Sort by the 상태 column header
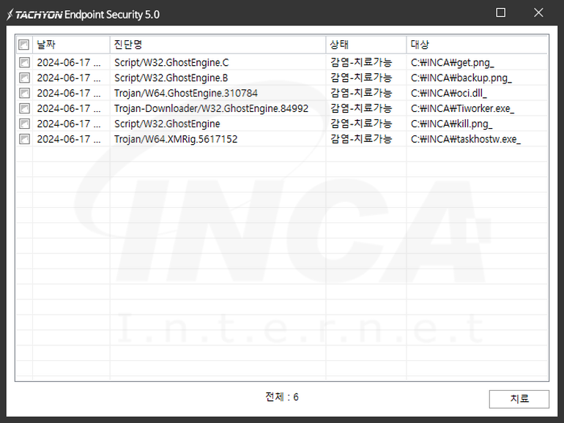Screen dimensions: 564x423 (x=366, y=45)
